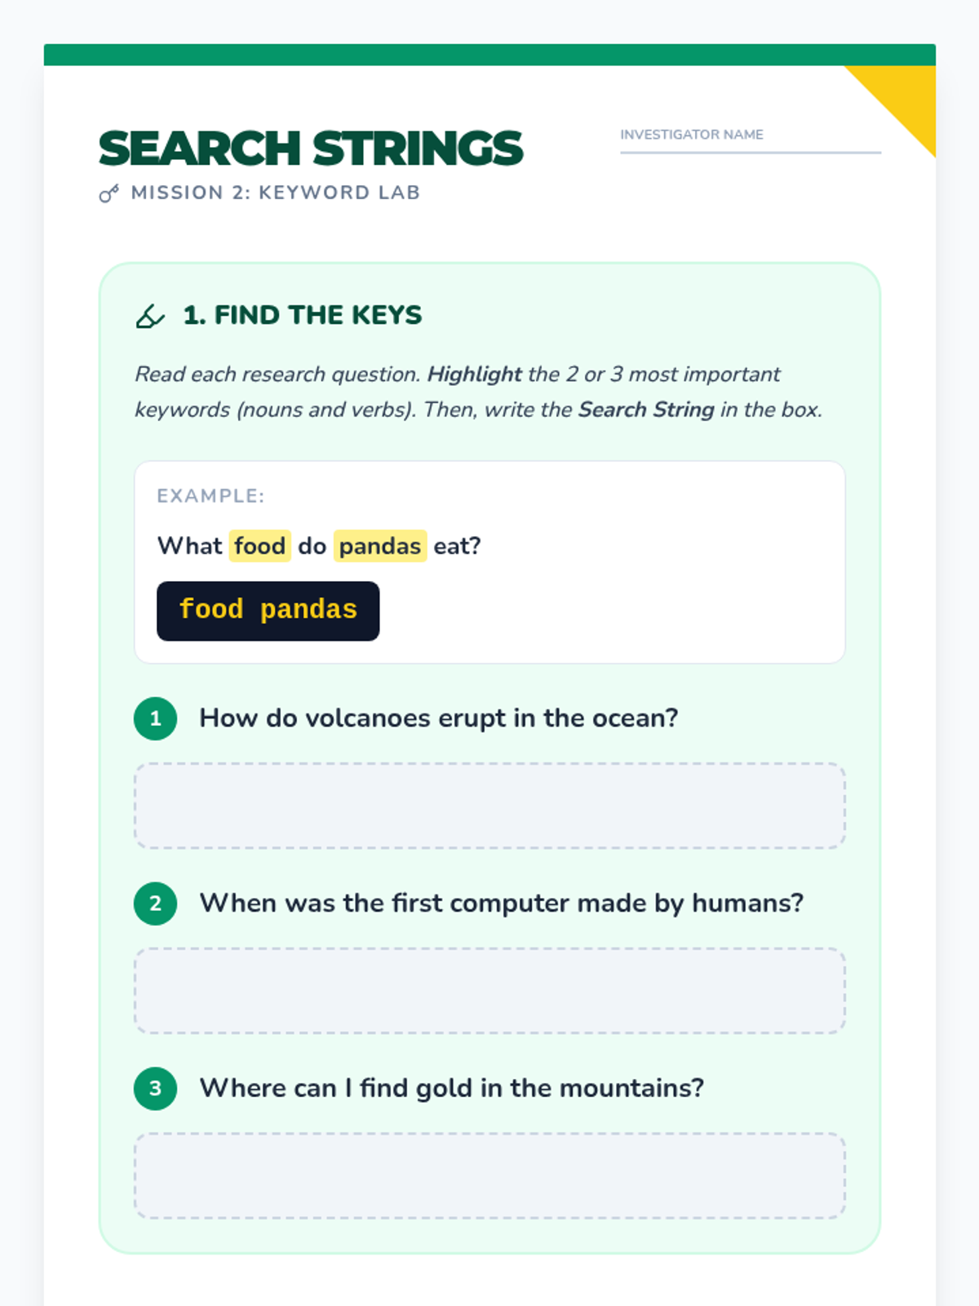Click the answer box under the gold question
This screenshot has width=979, height=1306.
click(x=489, y=1175)
